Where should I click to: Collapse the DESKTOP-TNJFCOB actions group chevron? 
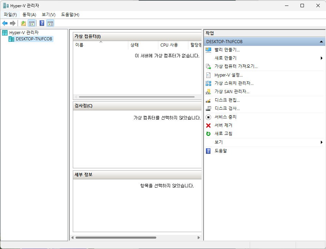[x=321, y=41]
